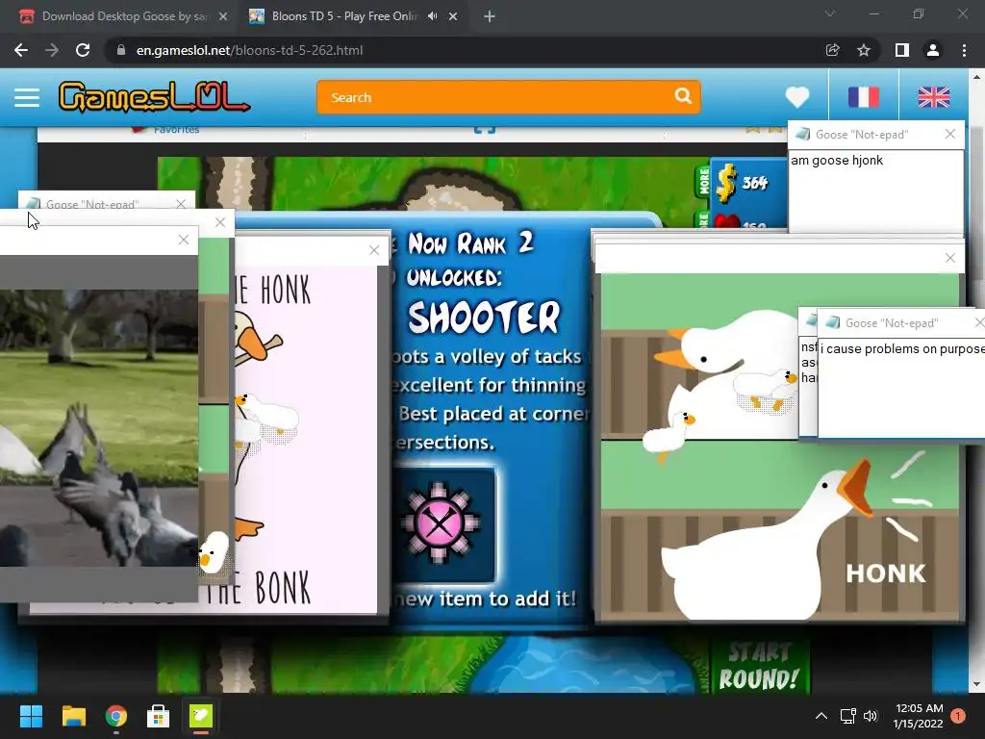Open Chrome from the taskbar

coord(116,716)
